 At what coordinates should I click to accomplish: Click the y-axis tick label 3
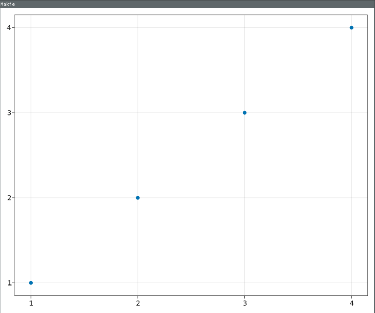[x=10, y=113]
